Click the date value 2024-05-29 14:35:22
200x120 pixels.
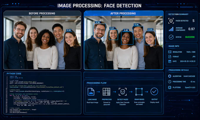(188, 61)
